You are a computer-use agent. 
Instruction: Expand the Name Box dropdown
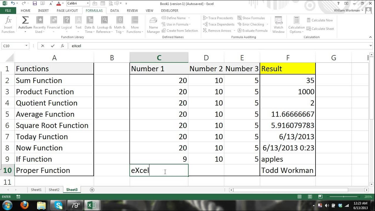point(26,46)
